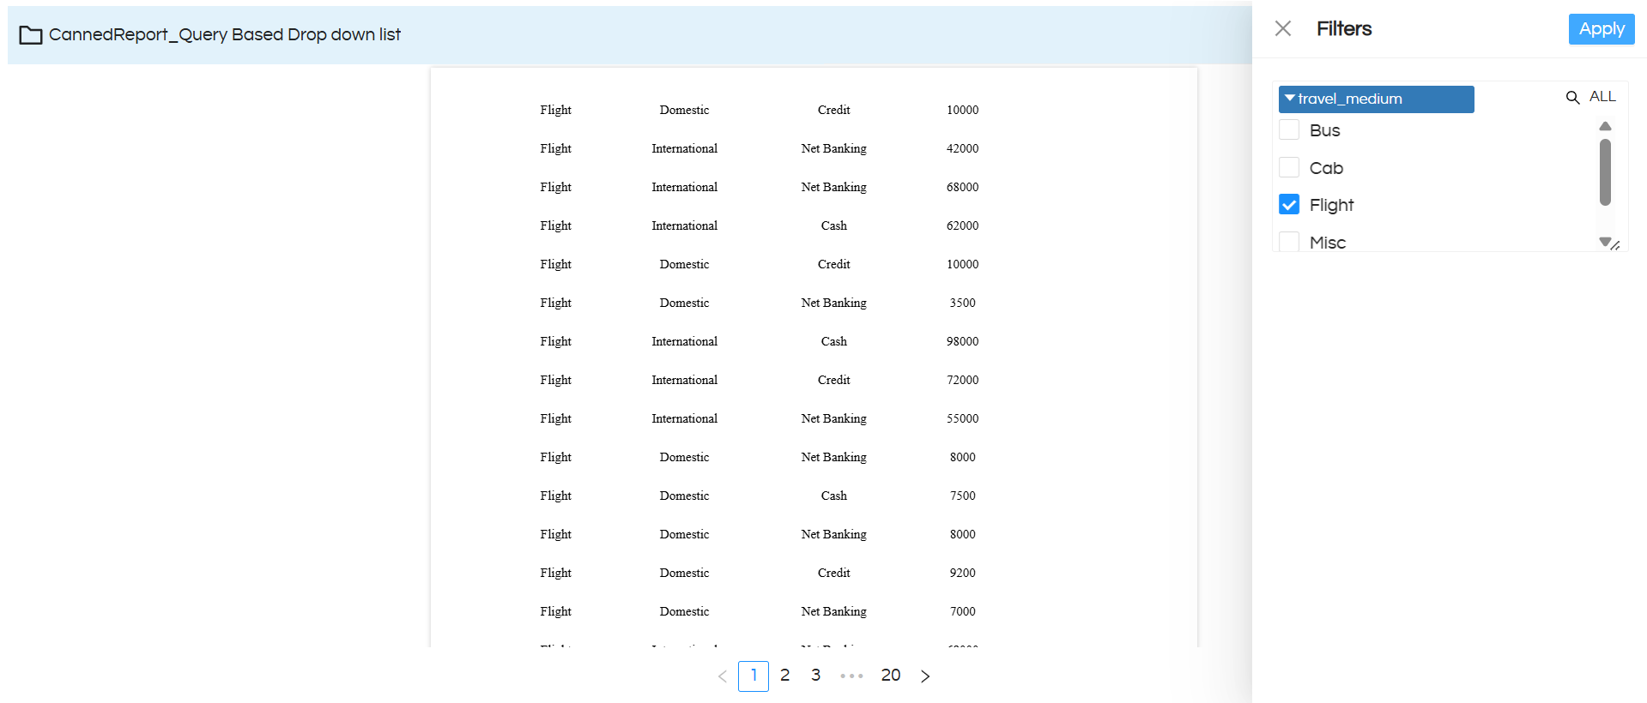Open the filter search magnifier icon

pos(1572,98)
